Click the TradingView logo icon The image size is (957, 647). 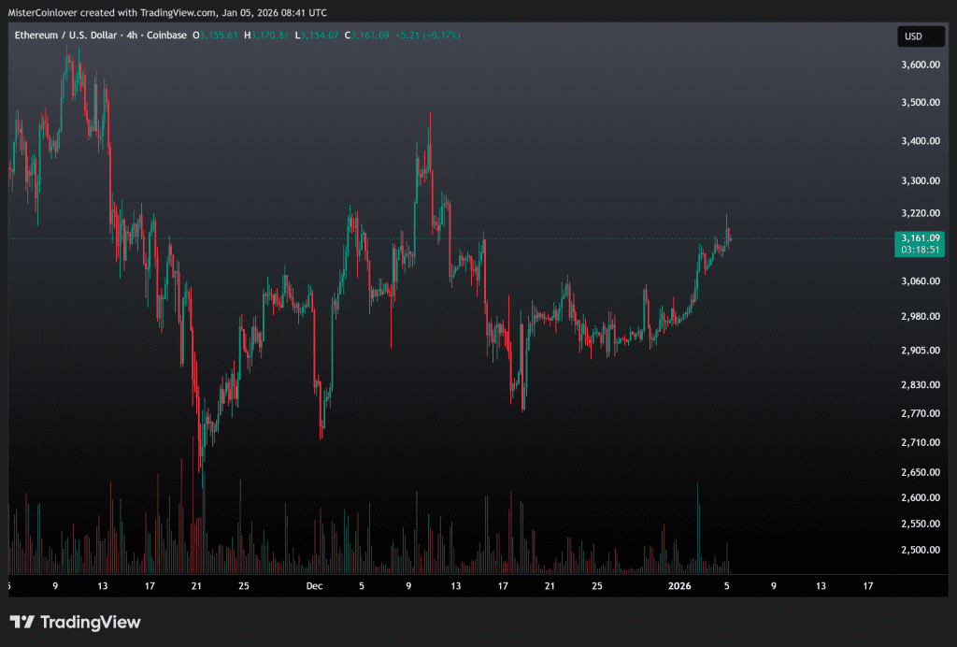(22, 622)
